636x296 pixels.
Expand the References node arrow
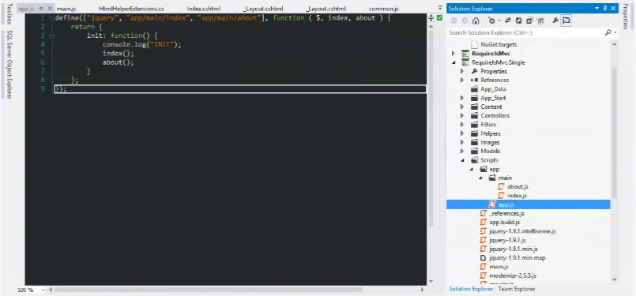(462, 81)
